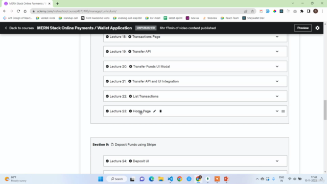
Task: Open browser extensions puzzle icon
Action: (302, 11)
